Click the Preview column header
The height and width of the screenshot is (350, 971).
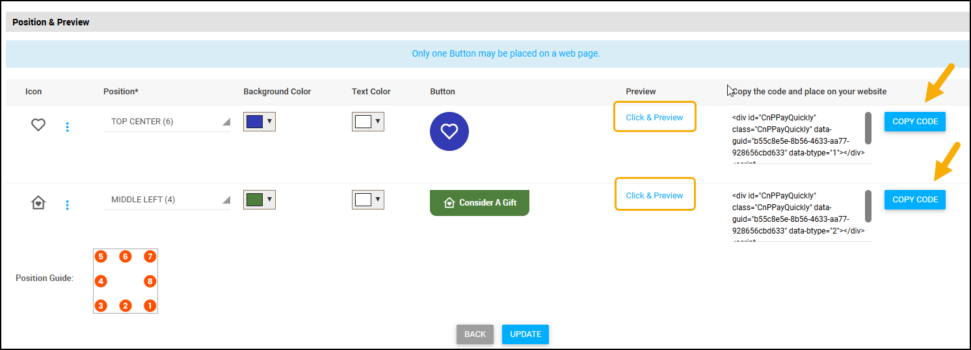click(641, 92)
